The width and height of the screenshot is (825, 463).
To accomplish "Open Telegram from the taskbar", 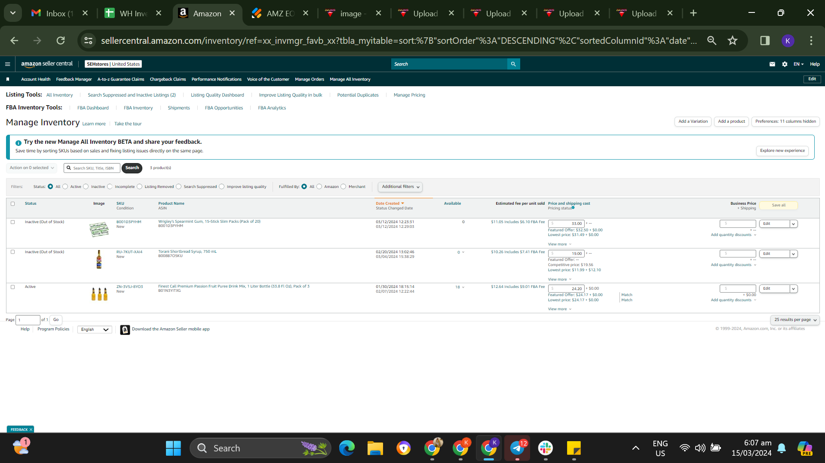I will click(517, 448).
